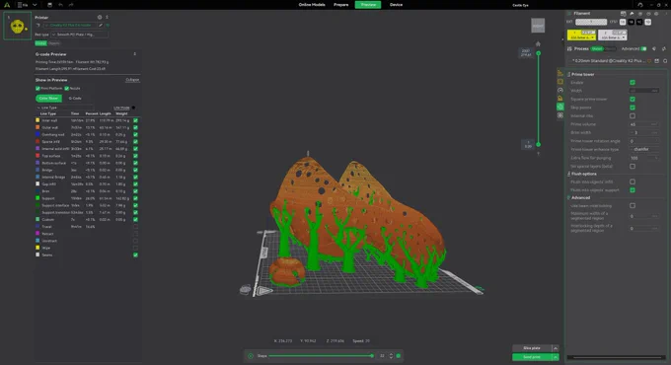Screen dimensions: 671x365
Task: Switch to the Device tab
Action: (396, 5)
